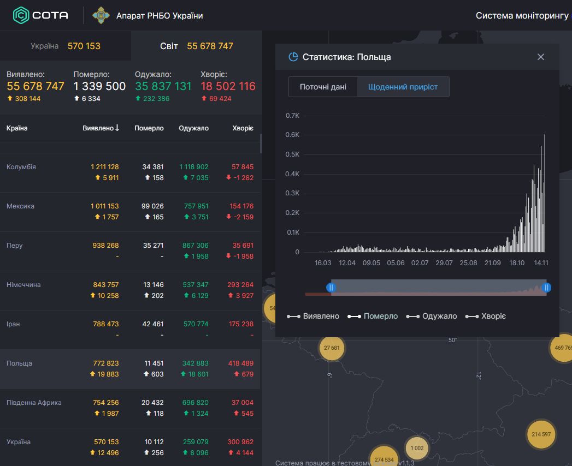Select the Щоденний приріст tab
572x466 pixels.
403,87
